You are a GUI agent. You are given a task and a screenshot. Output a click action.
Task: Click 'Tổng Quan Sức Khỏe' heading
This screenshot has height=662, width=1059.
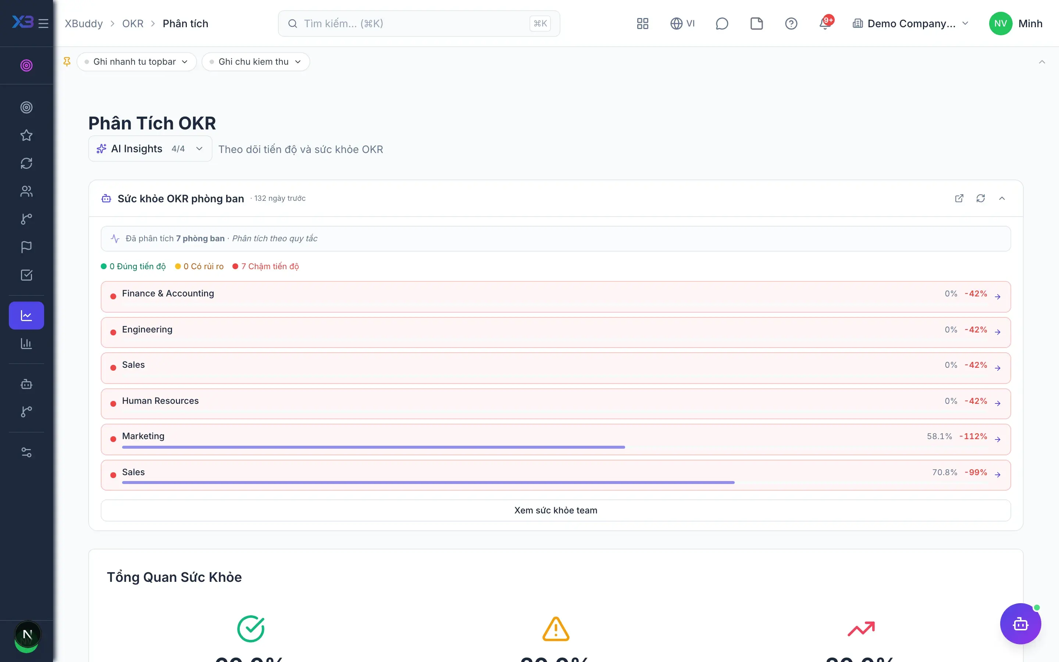[x=174, y=577]
